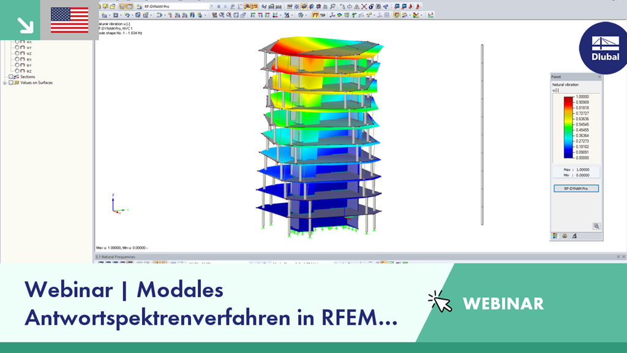Click the WEBINAR label with cursor icon
Image resolution: width=627 pixels, height=353 pixels.
(486, 303)
